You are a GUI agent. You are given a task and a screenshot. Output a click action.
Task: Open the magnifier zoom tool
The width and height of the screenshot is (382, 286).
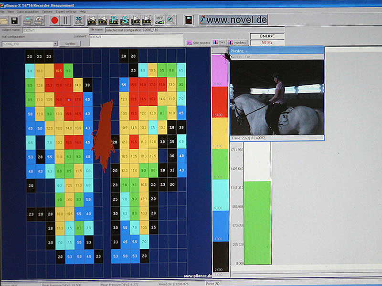(x=171, y=20)
